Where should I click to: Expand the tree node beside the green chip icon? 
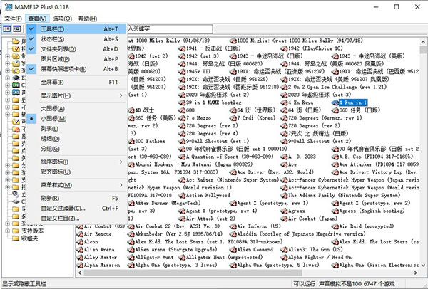[8, 85]
